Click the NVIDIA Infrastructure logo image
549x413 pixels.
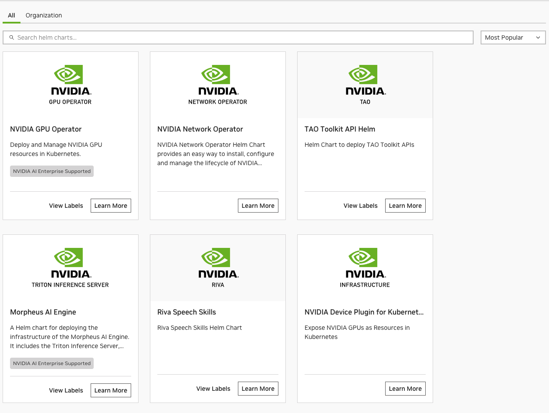coord(365,268)
